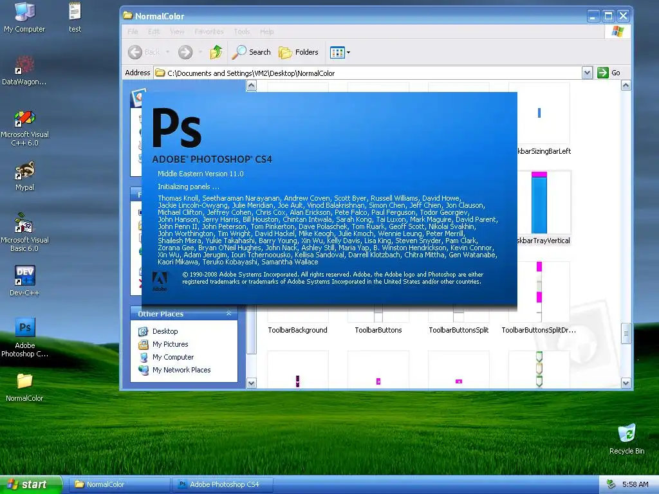Click the Go button
The image size is (659, 494).
click(x=609, y=73)
